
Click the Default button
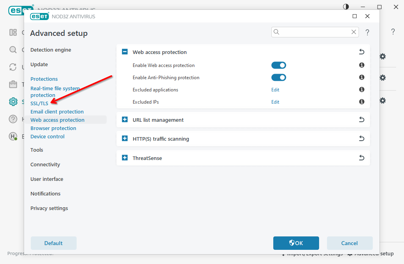point(54,243)
